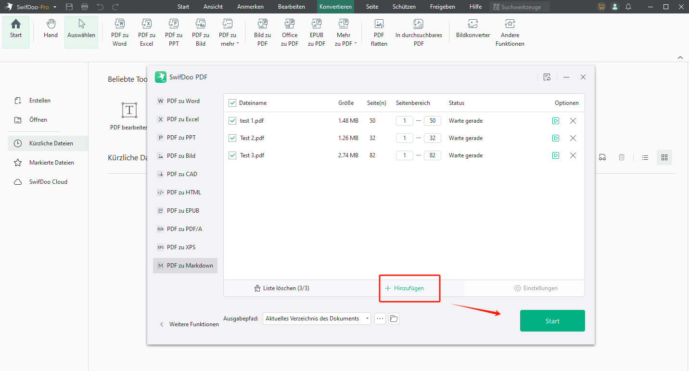Click the Suchwerkzeuge search field

(x=520, y=7)
